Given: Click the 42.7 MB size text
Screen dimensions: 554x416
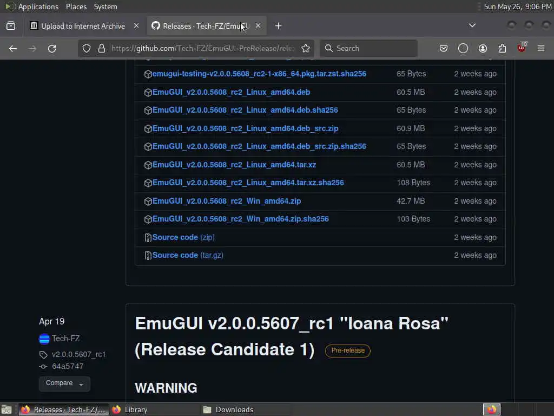Looking at the screenshot, I should coord(411,201).
